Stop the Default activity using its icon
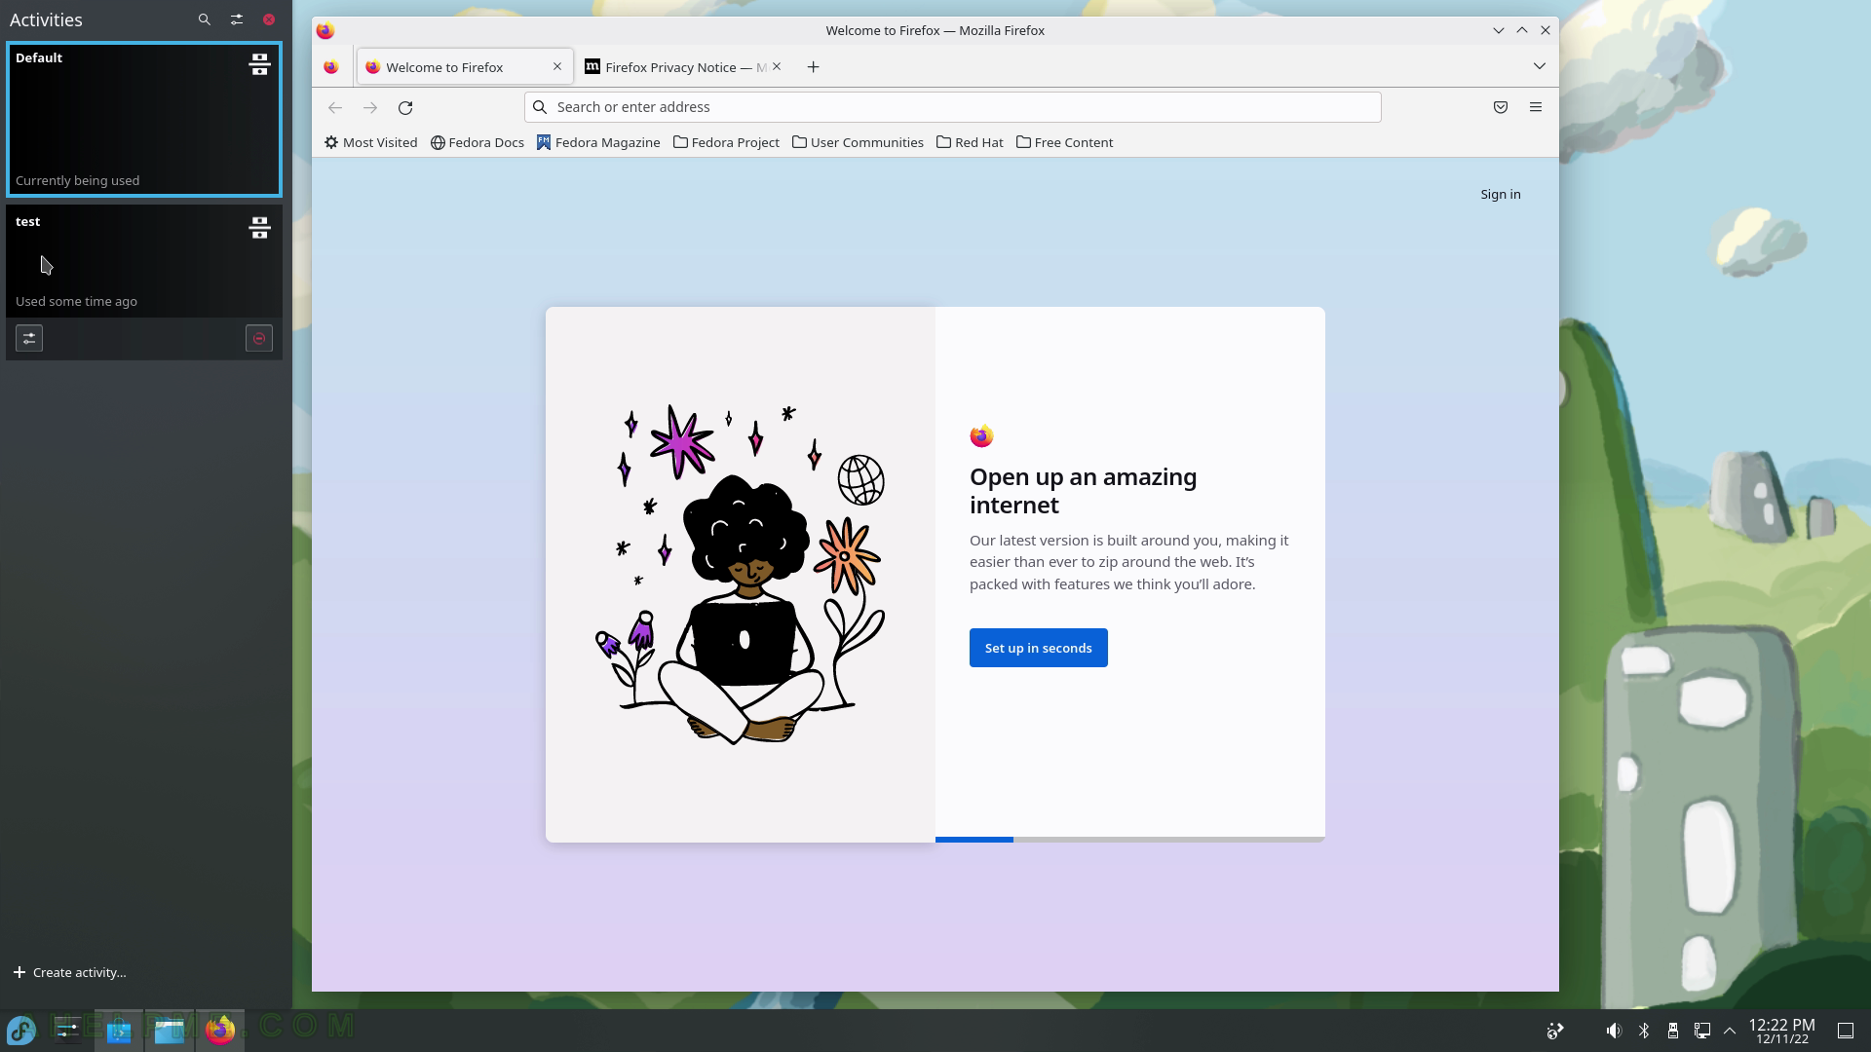The height and width of the screenshot is (1052, 1871). click(x=259, y=64)
